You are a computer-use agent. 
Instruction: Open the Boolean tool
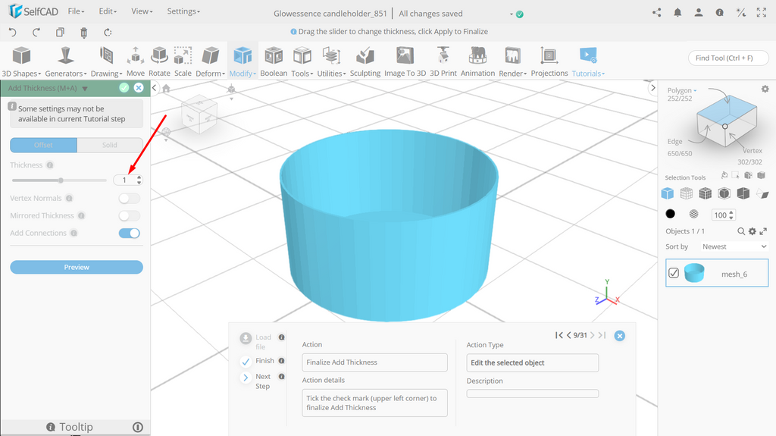(274, 61)
